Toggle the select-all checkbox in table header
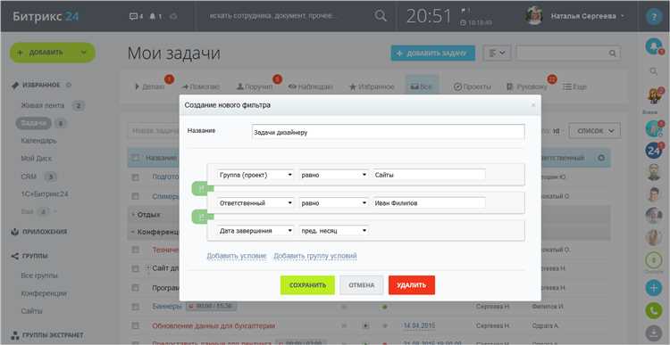 (135, 158)
